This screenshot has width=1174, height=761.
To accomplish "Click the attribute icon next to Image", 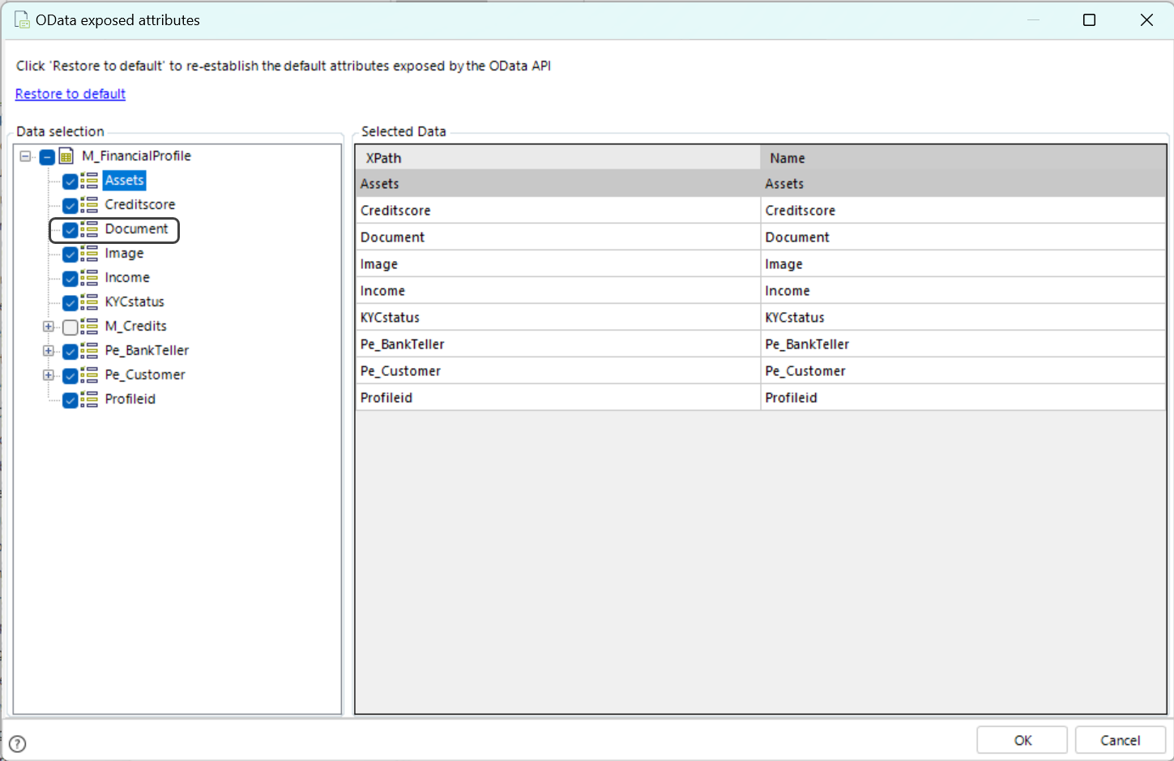I will (89, 254).
